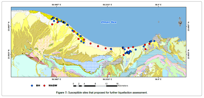204x98 pixels.
Task: Click the 58.3333° E bottom longitude label
Action: [107, 79]
